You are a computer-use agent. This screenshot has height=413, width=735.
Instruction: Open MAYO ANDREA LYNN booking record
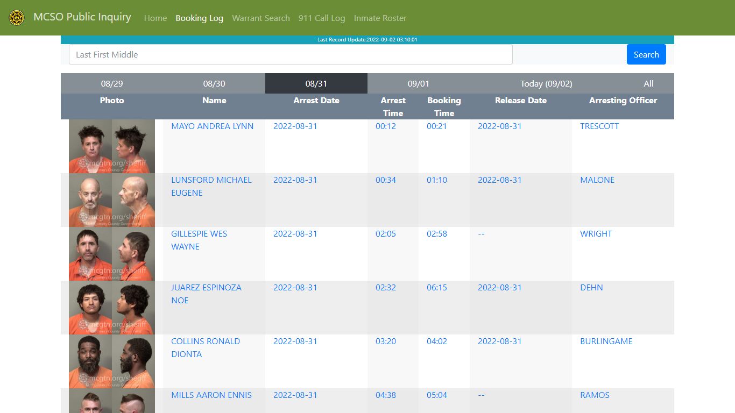(x=212, y=126)
